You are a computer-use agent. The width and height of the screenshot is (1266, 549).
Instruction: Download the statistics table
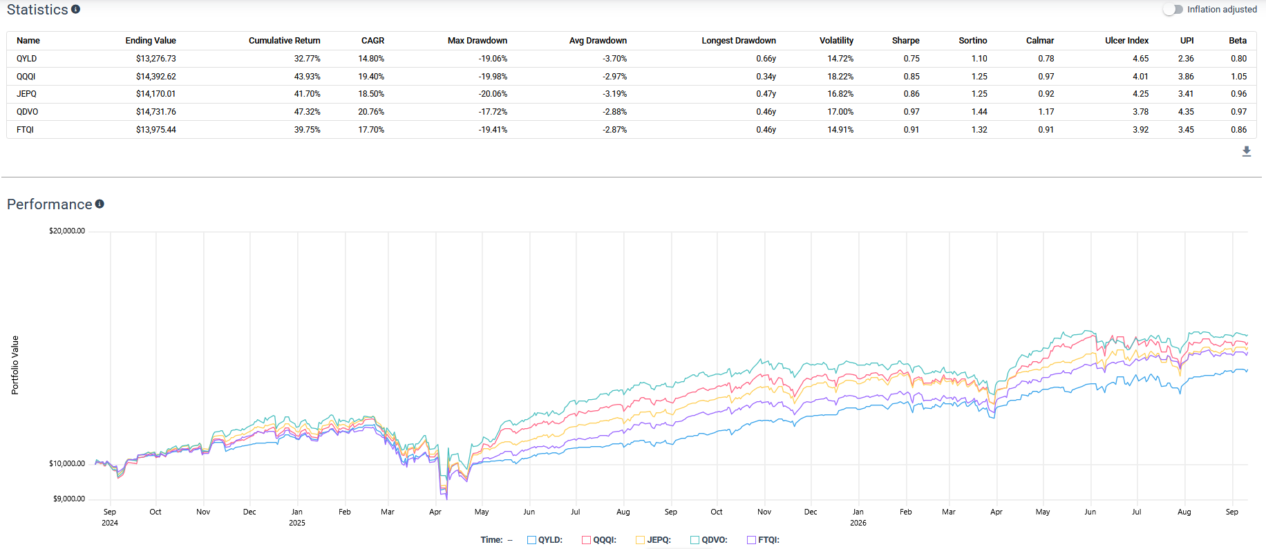point(1247,151)
